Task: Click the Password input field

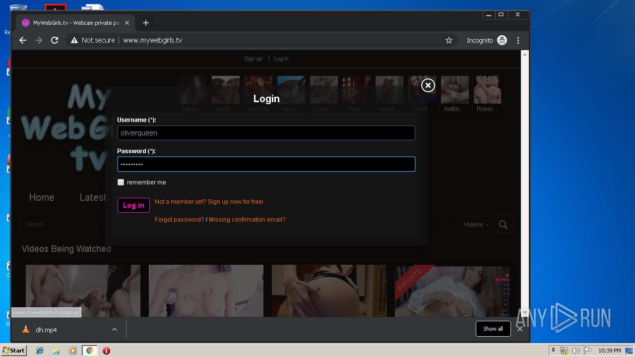Action: (x=266, y=164)
